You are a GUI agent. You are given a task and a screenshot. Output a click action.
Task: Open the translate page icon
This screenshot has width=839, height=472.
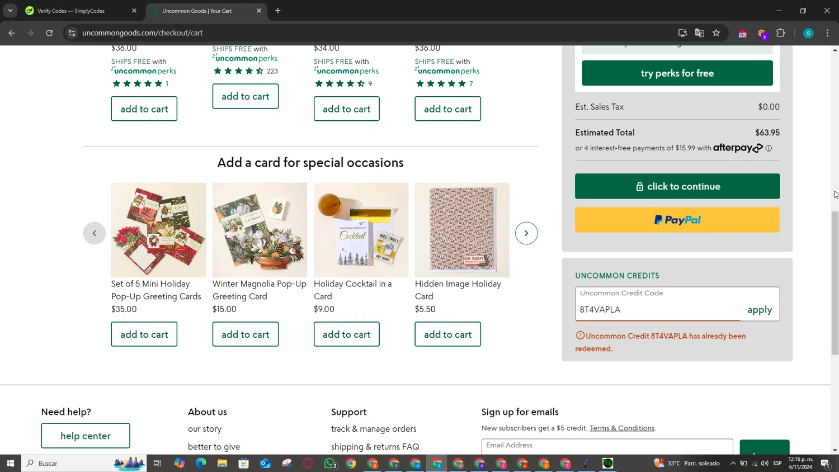click(x=699, y=33)
